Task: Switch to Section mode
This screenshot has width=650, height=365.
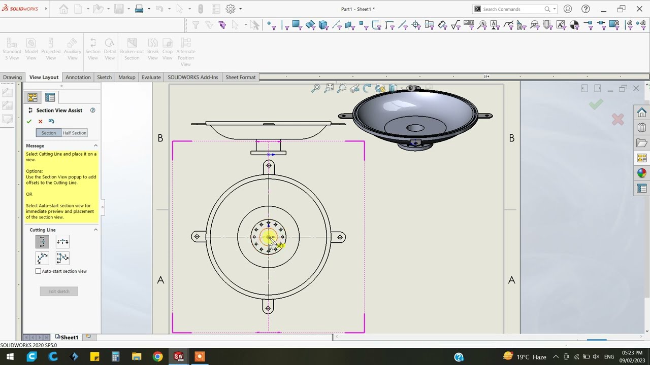Action: click(49, 133)
